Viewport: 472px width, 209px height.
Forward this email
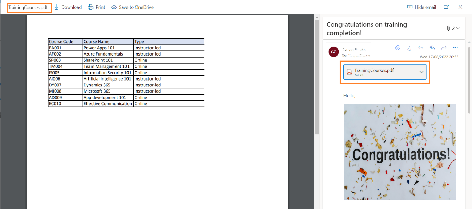pyautogui.click(x=444, y=48)
